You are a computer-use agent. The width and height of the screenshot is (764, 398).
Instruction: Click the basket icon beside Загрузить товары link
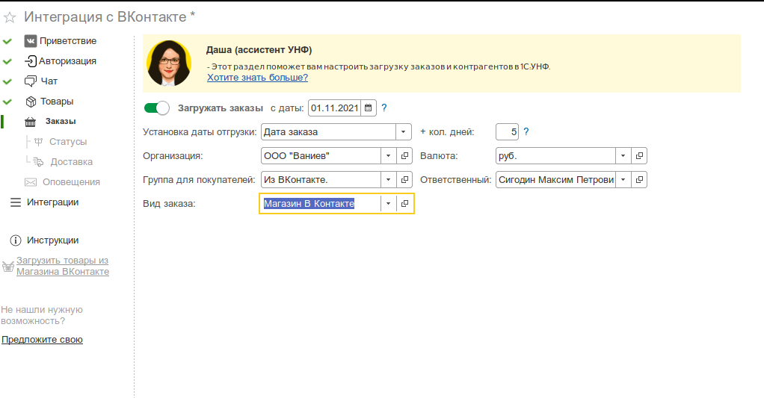(x=7, y=267)
